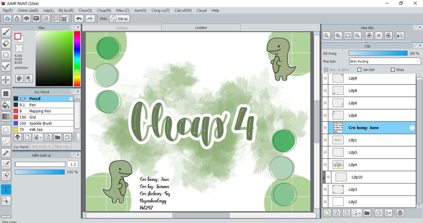Select the Mapping Pen brush
Screen dimensions: 423x223
click(x=43, y=111)
